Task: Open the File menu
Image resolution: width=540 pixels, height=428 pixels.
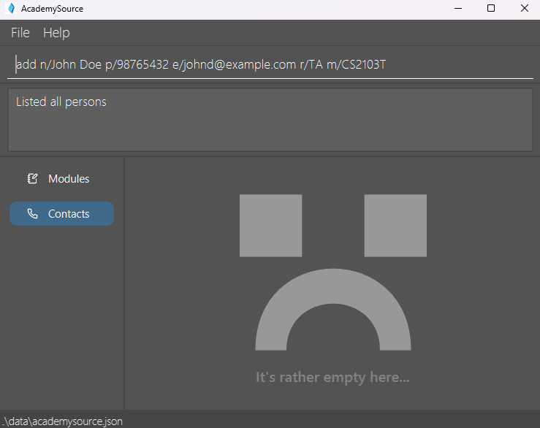Action: pos(20,33)
